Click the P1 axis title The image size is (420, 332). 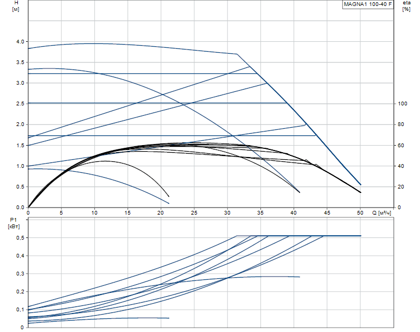click(x=14, y=223)
